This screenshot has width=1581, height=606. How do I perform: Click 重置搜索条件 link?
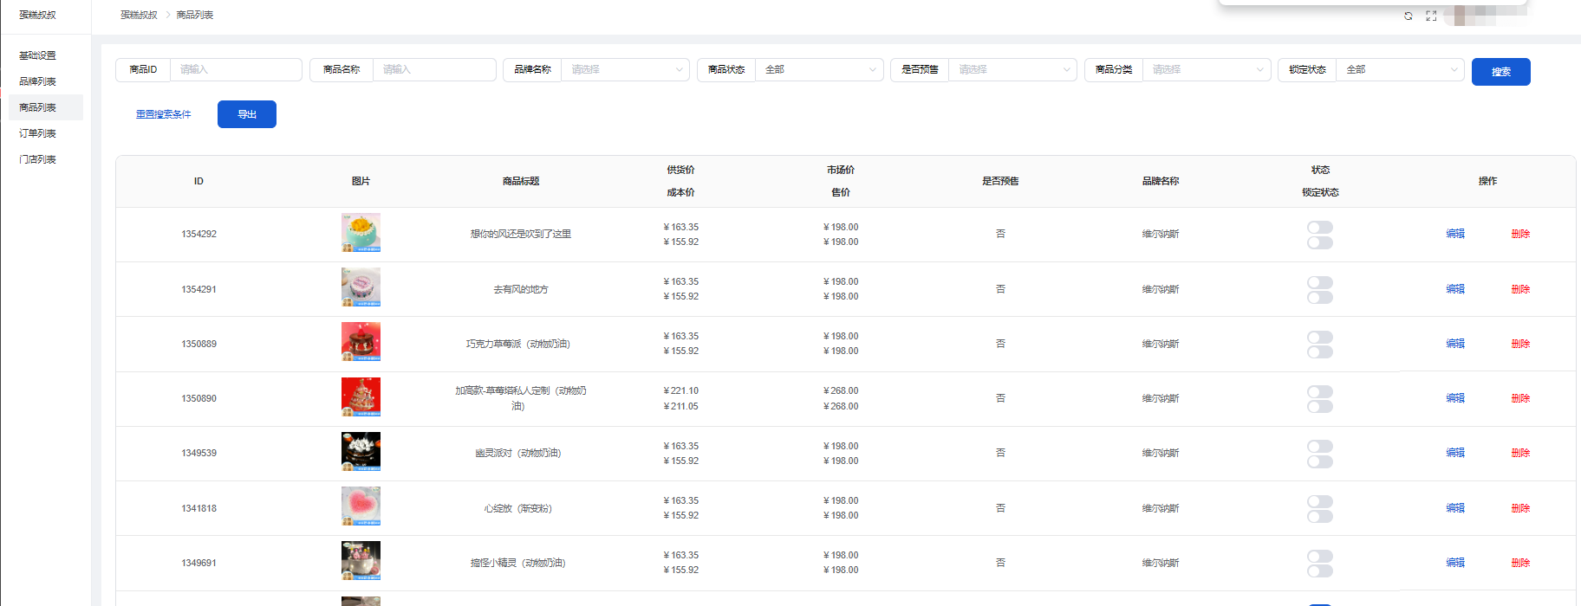(x=163, y=114)
